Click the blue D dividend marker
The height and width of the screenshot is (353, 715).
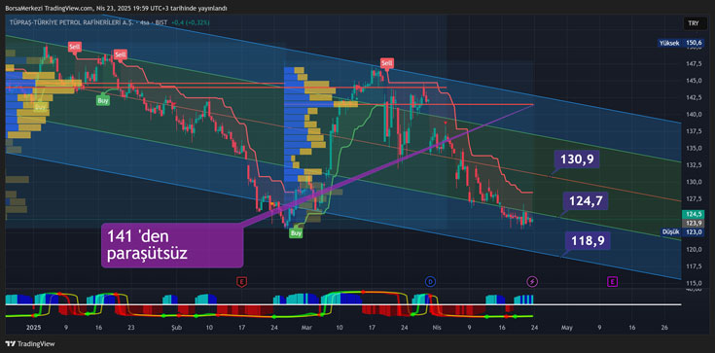430,281
